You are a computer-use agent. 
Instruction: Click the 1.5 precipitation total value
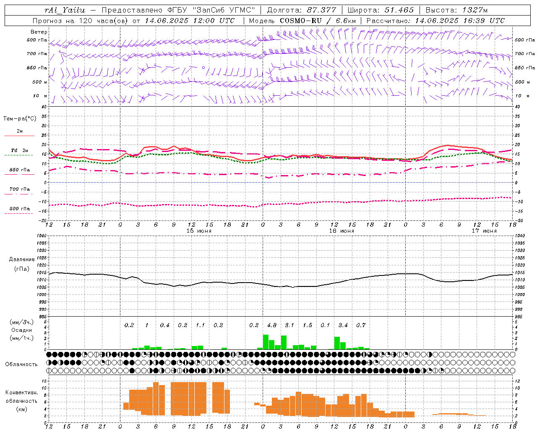click(308, 325)
